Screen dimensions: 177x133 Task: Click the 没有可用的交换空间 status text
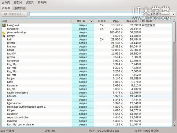(x=146, y=131)
